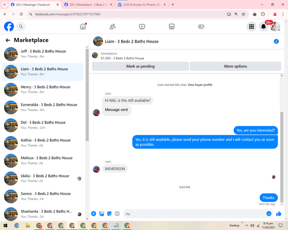288x230 pixels.
Task: Click the message input field
Action: click(x=198, y=213)
